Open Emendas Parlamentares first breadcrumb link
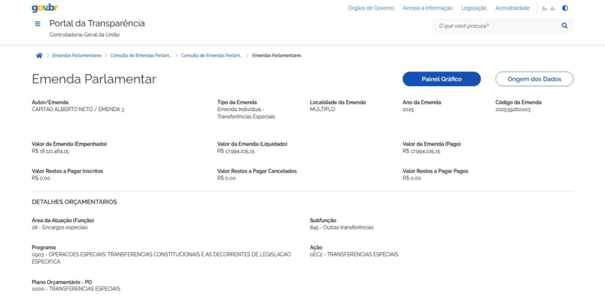Viewport: 605px width, 299px height. point(77,56)
